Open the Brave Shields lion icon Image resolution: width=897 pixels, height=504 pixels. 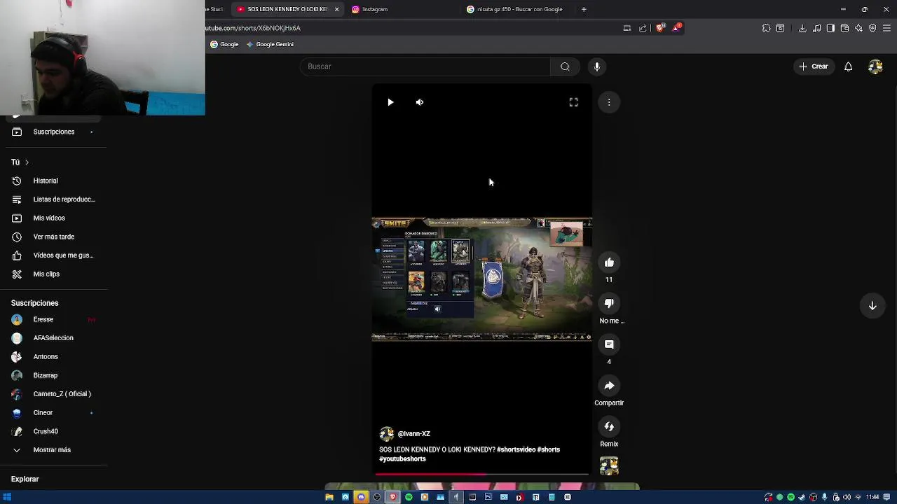(659, 28)
